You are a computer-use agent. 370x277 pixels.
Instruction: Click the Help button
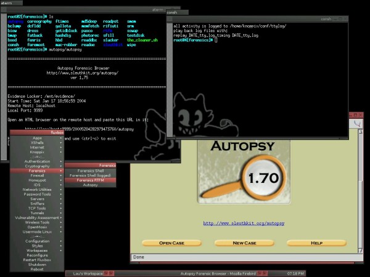tap(316, 243)
